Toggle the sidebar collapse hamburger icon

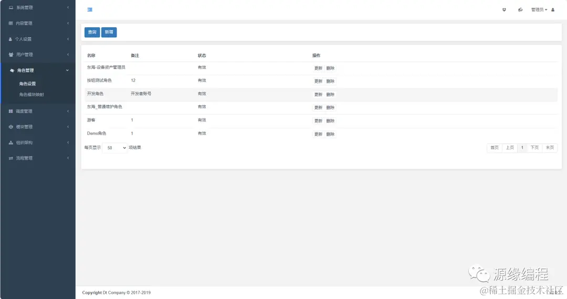(x=90, y=10)
